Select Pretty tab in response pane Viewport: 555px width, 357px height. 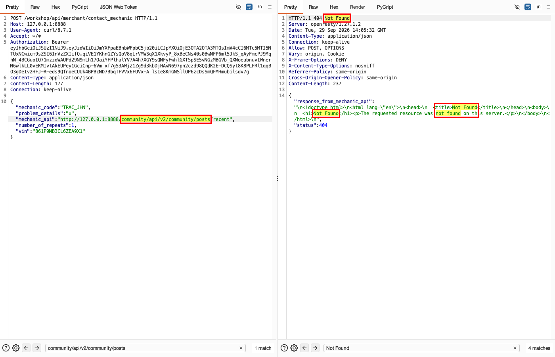pyautogui.click(x=291, y=7)
